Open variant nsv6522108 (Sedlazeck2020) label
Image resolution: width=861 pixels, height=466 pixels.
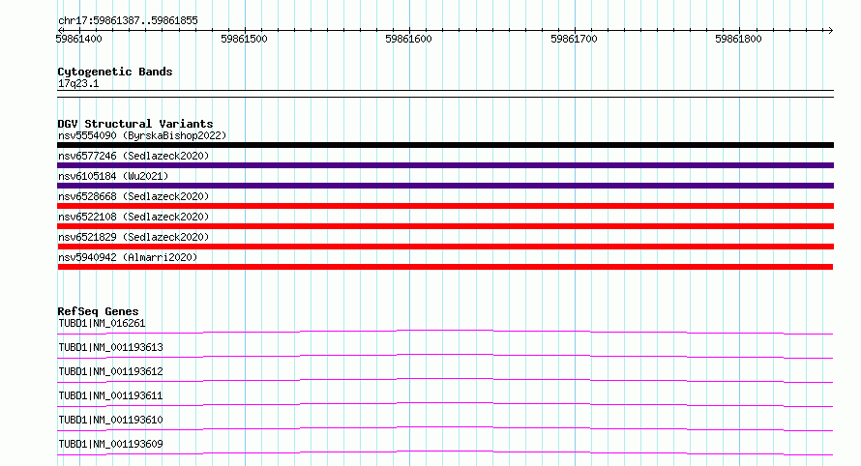coord(134,217)
